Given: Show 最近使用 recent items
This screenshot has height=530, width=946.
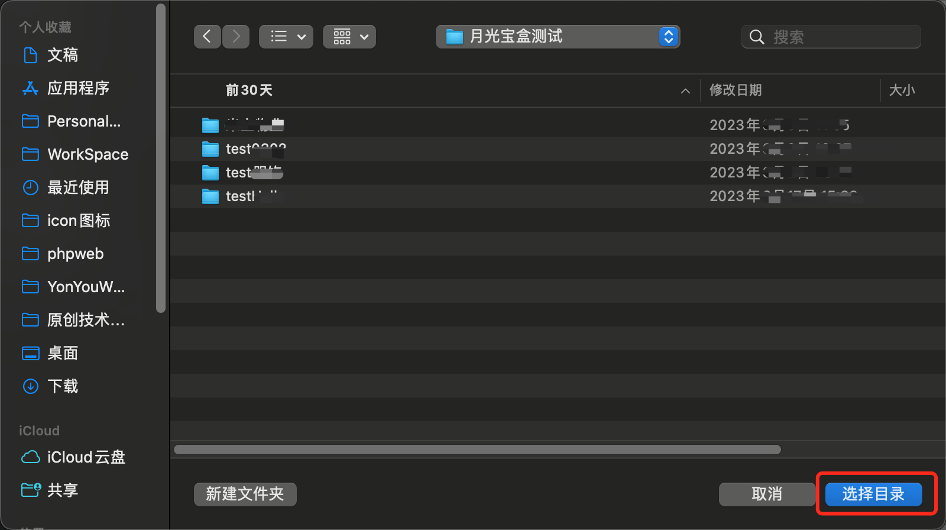Looking at the screenshot, I should [78, 188].
